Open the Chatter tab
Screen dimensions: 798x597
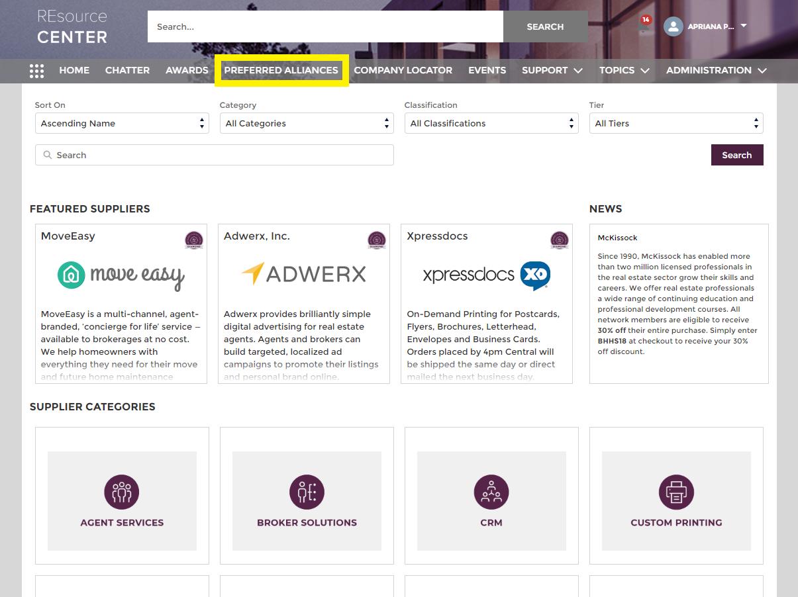click(127, 70)
